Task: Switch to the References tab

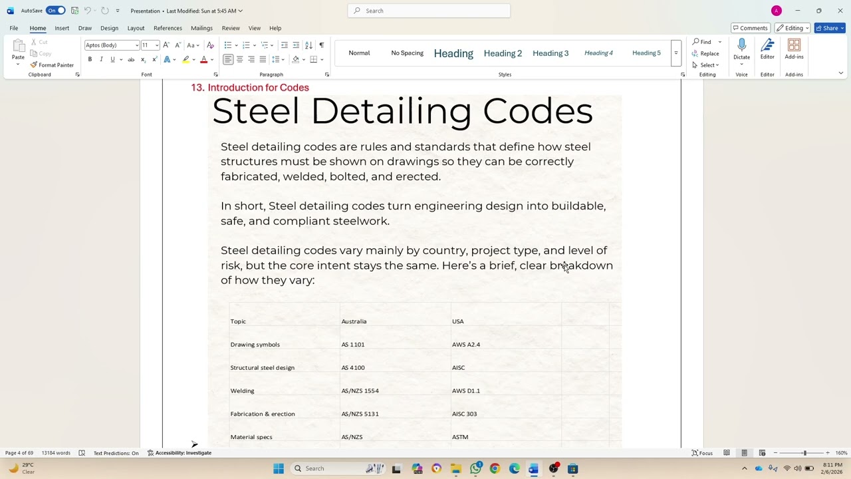Action: pyautogui.click(x=168, y=28)
